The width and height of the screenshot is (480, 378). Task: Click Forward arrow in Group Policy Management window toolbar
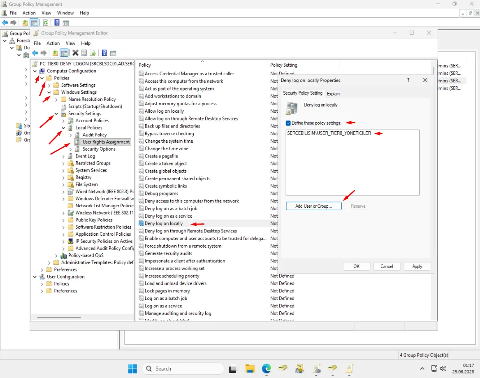[14, 23]
